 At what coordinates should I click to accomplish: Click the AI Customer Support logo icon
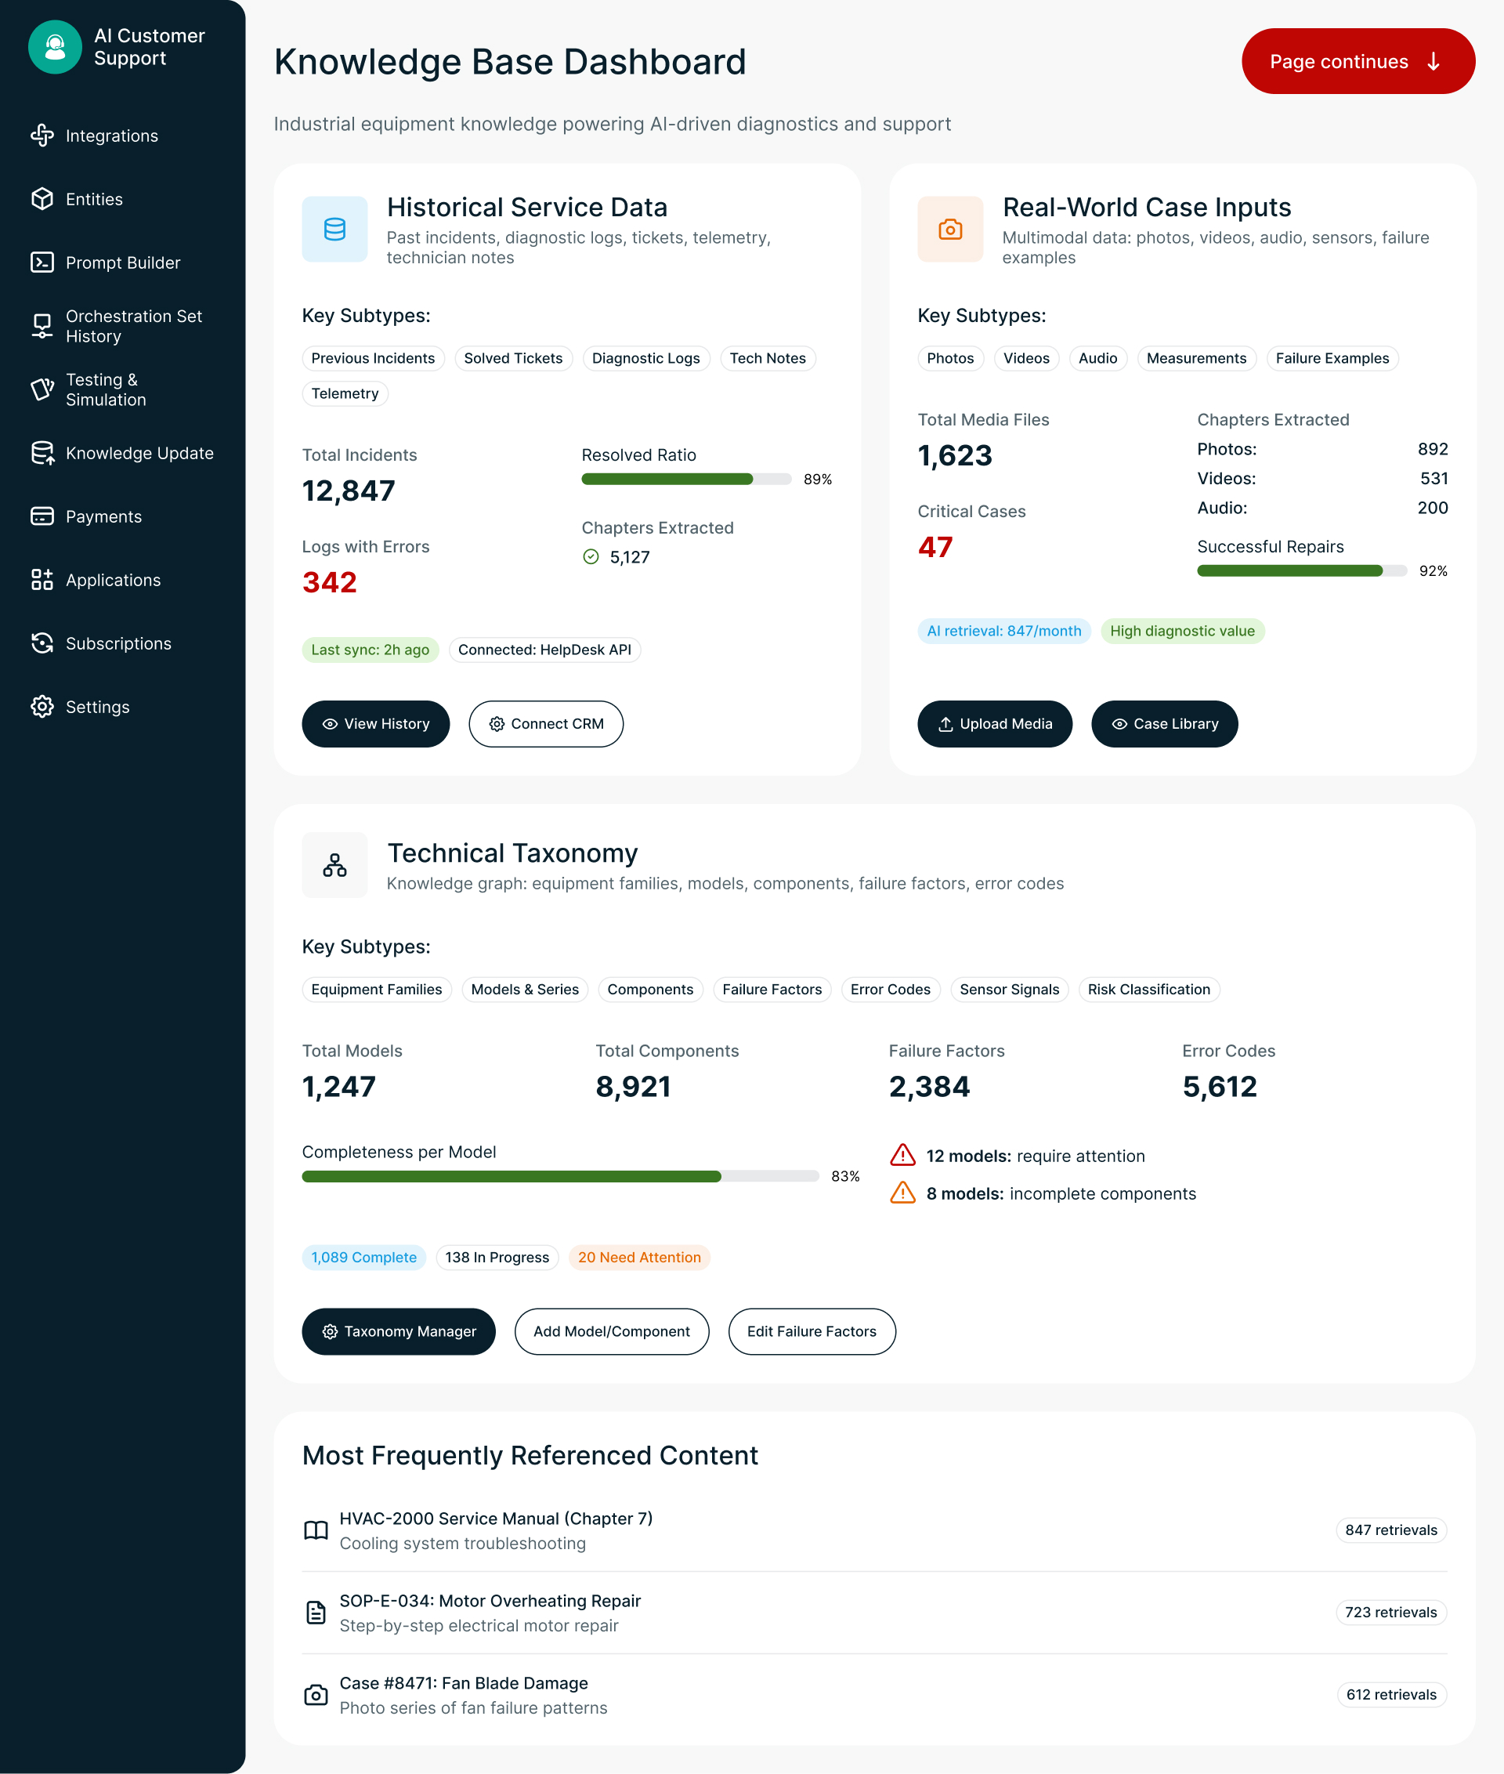pyautogui.click(x=55, y=47)
